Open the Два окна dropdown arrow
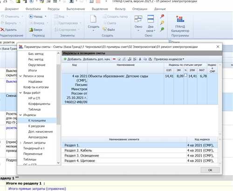 [155, 31]
